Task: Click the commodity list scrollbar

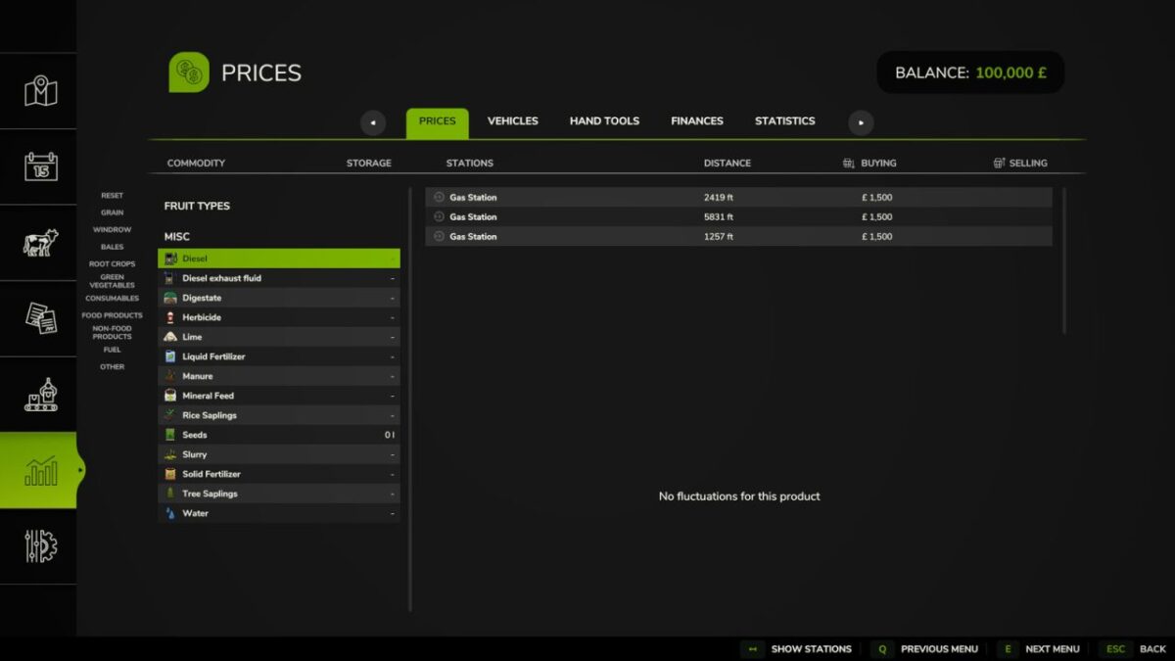Action: point(409,400)
